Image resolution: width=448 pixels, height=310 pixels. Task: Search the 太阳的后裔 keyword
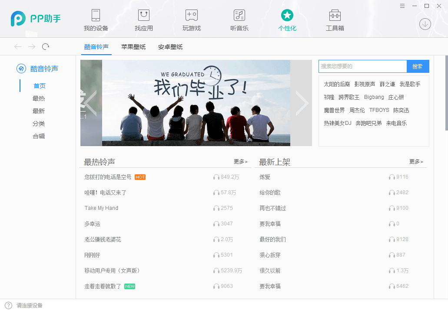coord(337,84)
